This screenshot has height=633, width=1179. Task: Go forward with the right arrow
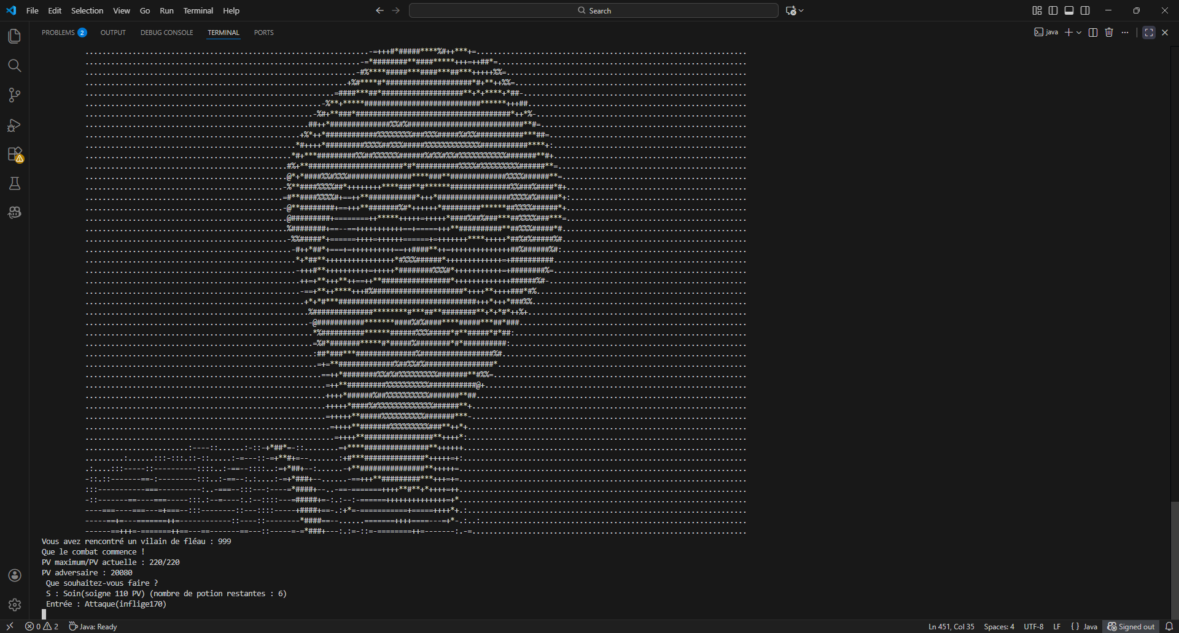coord(396,10)
